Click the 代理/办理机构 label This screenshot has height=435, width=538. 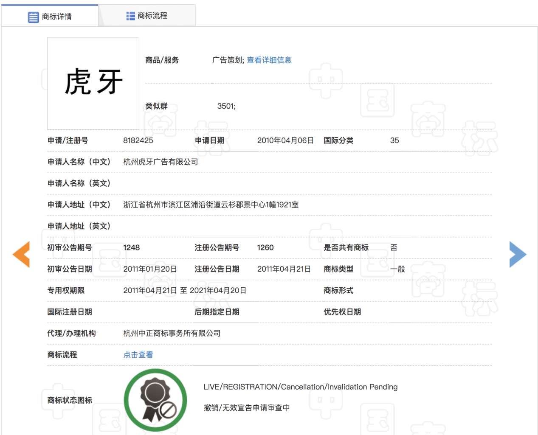click(x=71, y=333)
